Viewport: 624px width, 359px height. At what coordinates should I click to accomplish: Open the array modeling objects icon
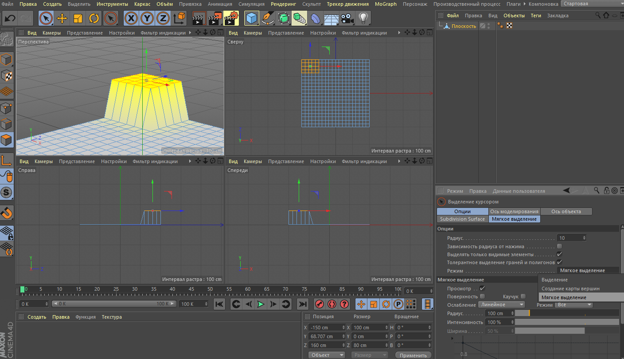click(x=300, y=18)
